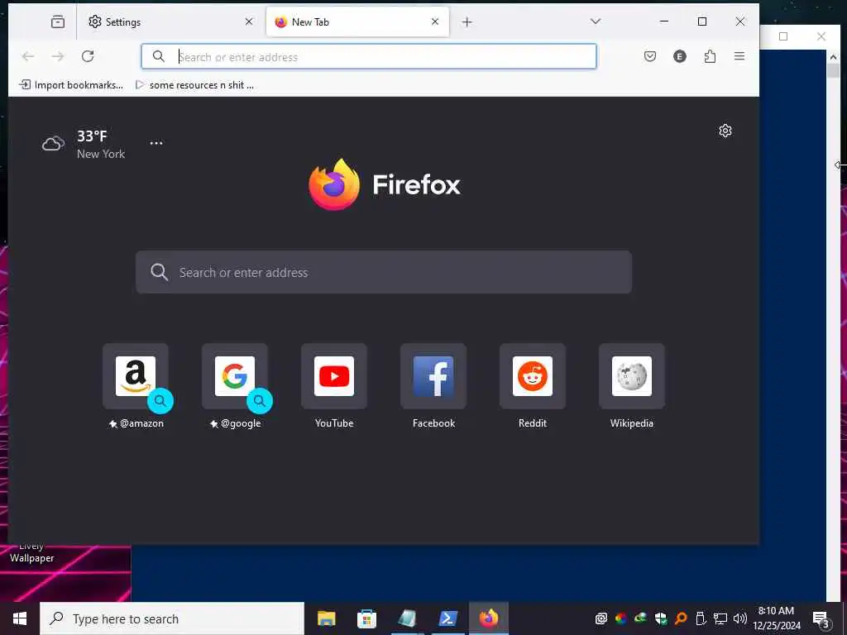Open the volume speaker control
Viewport: 847px width, 635px height.
739,618
